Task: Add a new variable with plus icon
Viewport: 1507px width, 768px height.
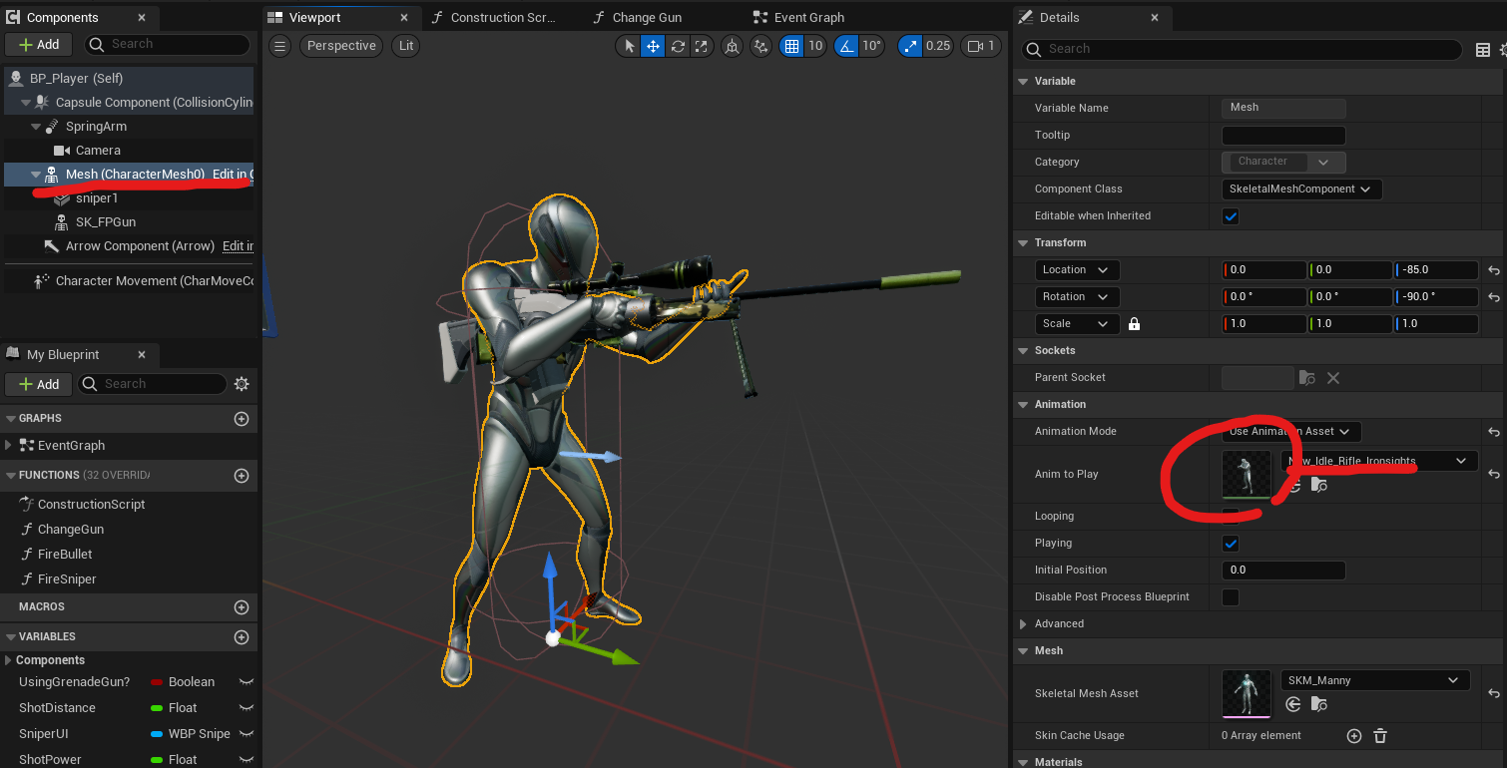Action: (241, 637)
